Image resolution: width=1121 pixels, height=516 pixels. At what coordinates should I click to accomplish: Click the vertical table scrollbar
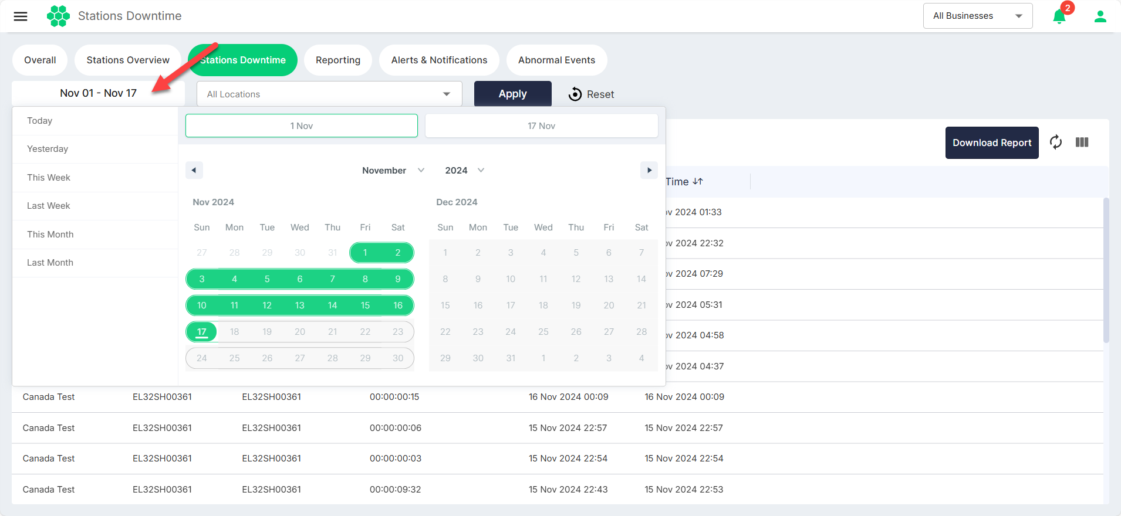tap(1106, 270)
